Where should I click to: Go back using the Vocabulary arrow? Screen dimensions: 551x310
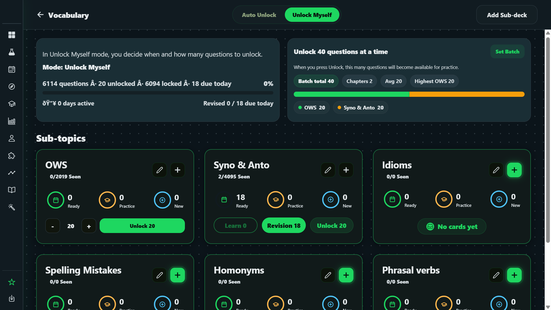[x=40, y=15]
